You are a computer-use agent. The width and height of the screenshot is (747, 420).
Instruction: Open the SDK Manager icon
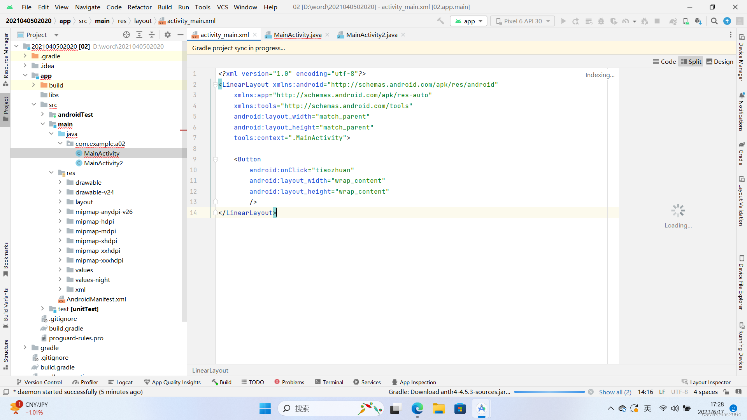coord(698,21)
